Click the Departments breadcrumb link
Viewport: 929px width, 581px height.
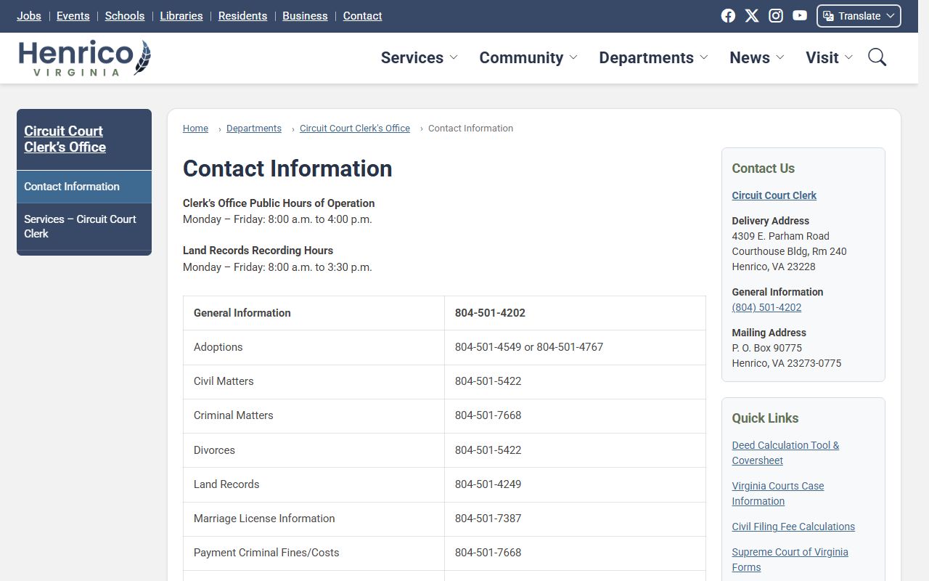(254, 129)
